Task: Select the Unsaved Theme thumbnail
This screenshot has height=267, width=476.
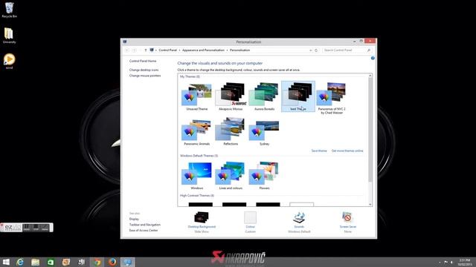Action: point(196,96)
